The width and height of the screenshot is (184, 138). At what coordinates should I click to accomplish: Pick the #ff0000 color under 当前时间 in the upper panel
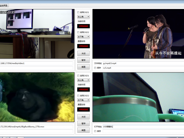pyautogui.click(x=83, y=26)
